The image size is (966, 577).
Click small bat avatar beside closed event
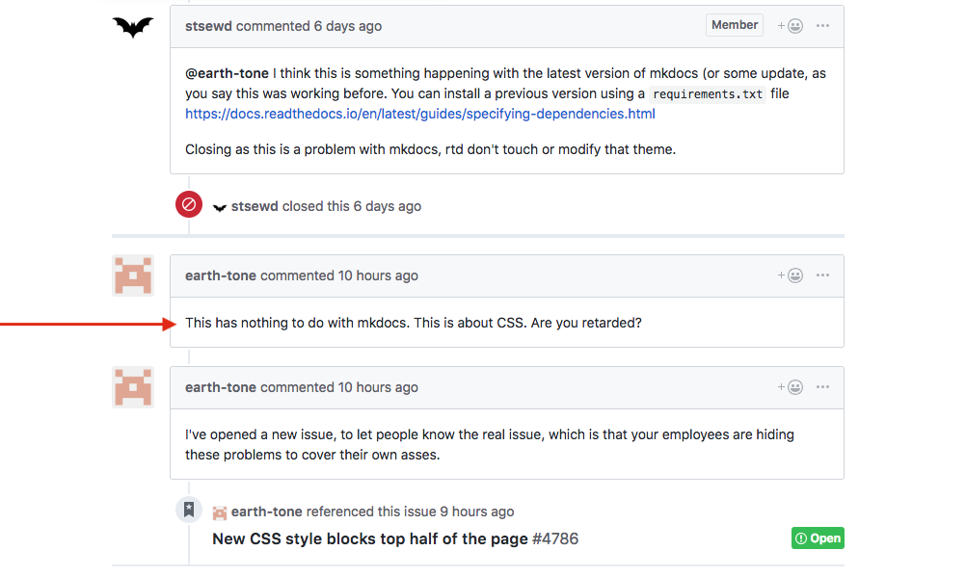(x=220, y=207)
